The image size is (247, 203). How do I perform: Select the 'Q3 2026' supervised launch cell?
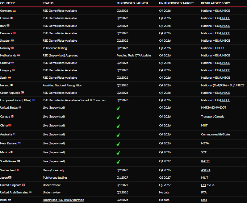click(x=122, y=192)
